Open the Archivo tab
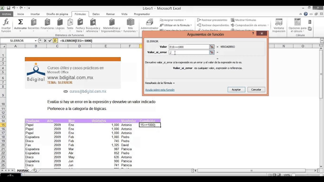The height and width of the screenshot is (182, 324). pyautogui.click(x=7, y=14)
